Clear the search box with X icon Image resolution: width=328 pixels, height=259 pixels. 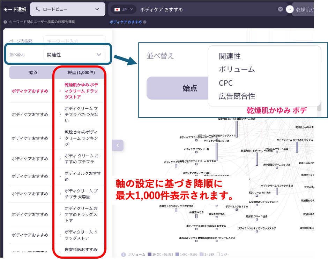pyautogui.click(x=280, y=9)
